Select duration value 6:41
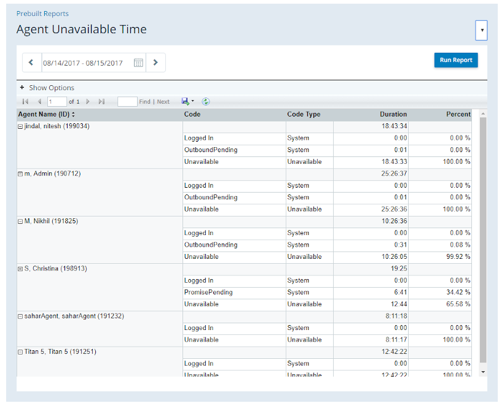 (x=401, y=292)
